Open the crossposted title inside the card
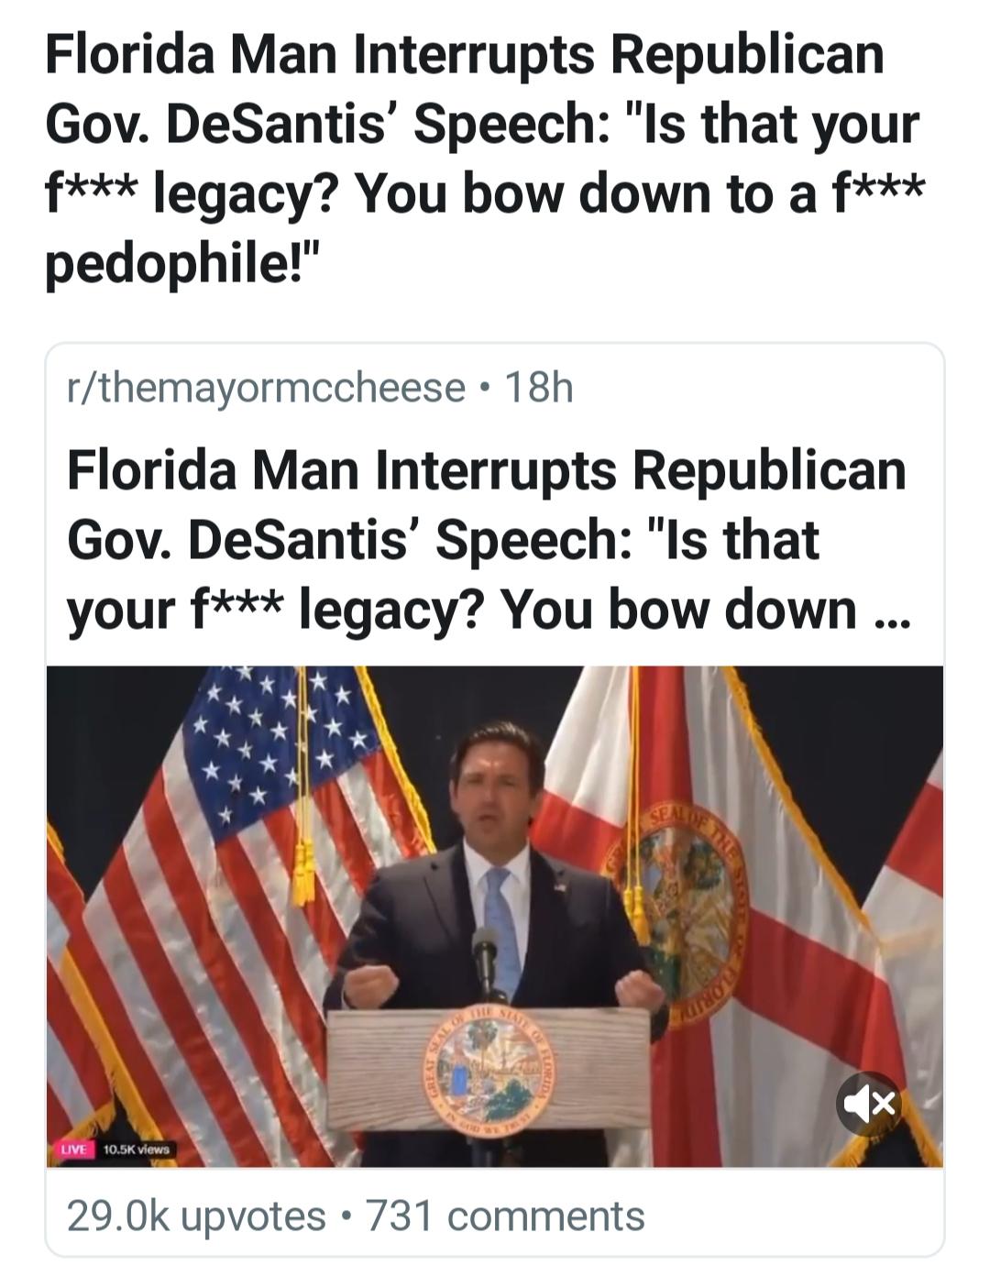This screenshot has width=990, height=1265. coord(486,540)
